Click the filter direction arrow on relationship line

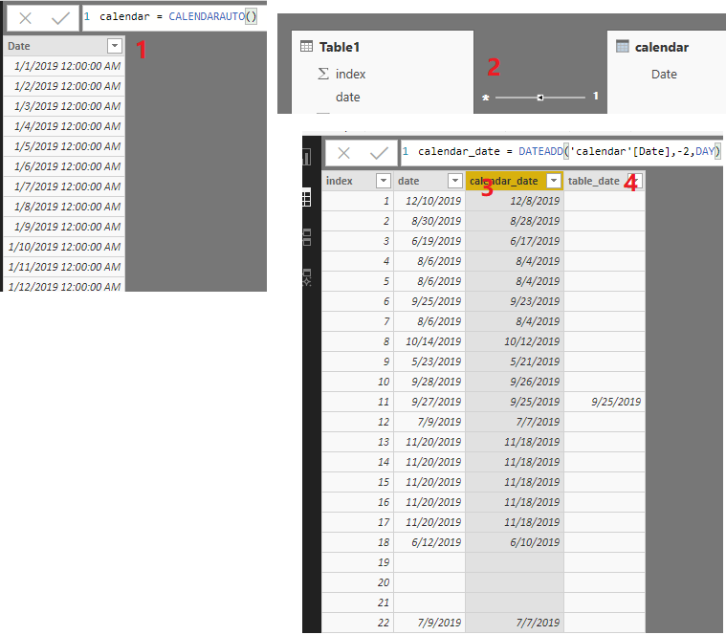click(539, 98)
